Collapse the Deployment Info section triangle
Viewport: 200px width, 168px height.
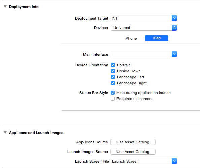point(5,7)
